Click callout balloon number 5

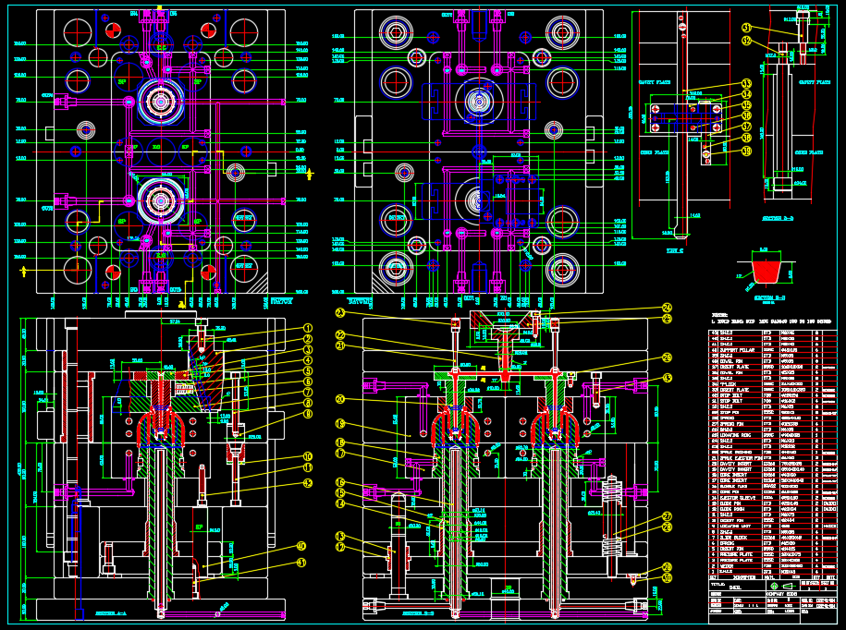308,371
